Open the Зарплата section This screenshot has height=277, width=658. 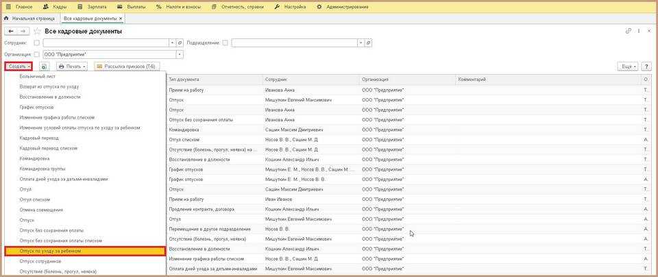(x=92, y=7)
